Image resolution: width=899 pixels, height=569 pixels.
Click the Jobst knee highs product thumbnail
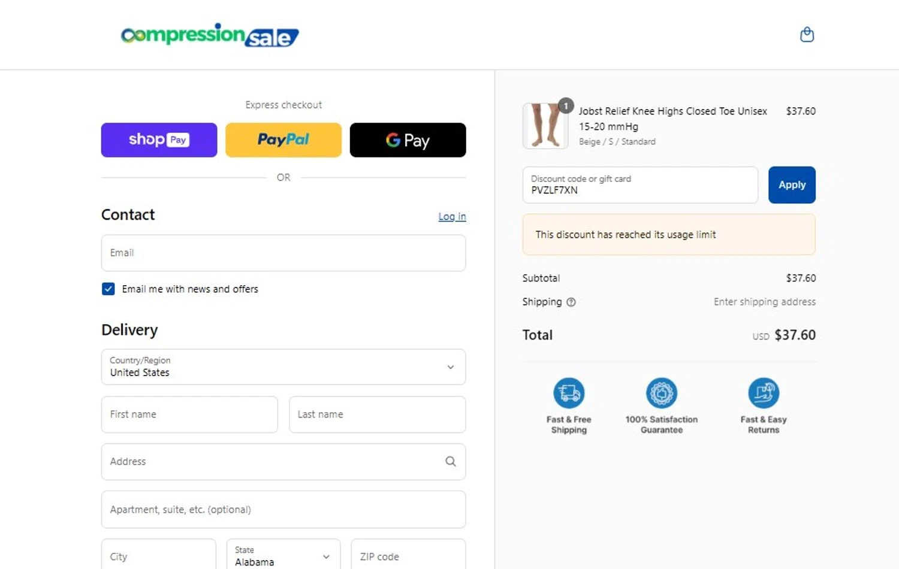545,126
